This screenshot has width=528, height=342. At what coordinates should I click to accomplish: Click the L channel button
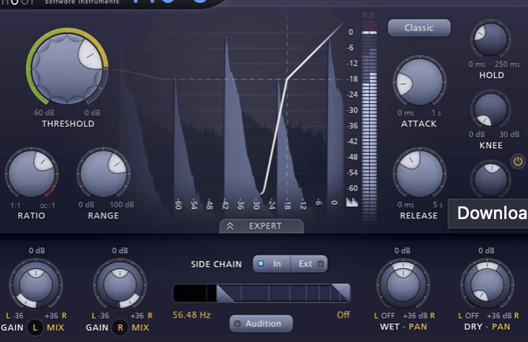[x=35, y=328]
